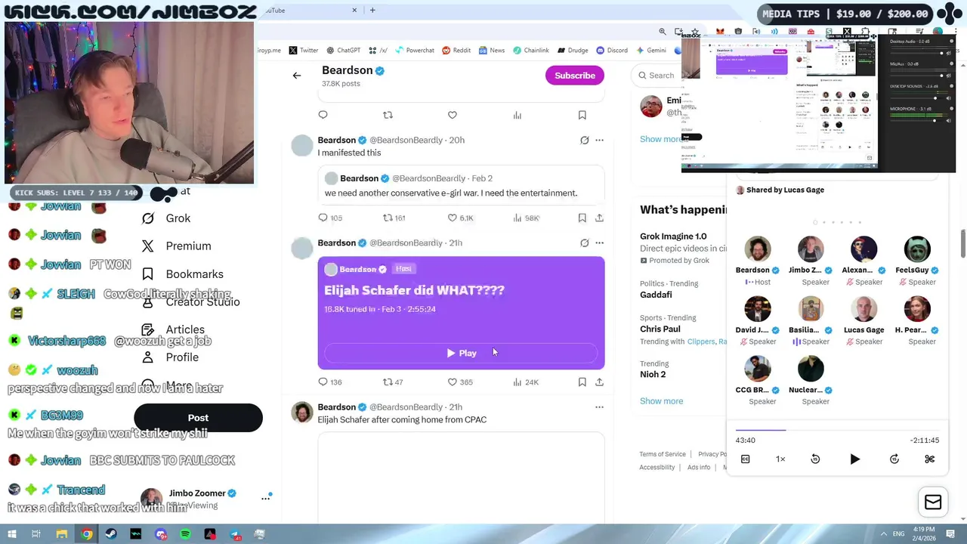Click the Search field on X

pyautogui.click(x=660, y=76)
